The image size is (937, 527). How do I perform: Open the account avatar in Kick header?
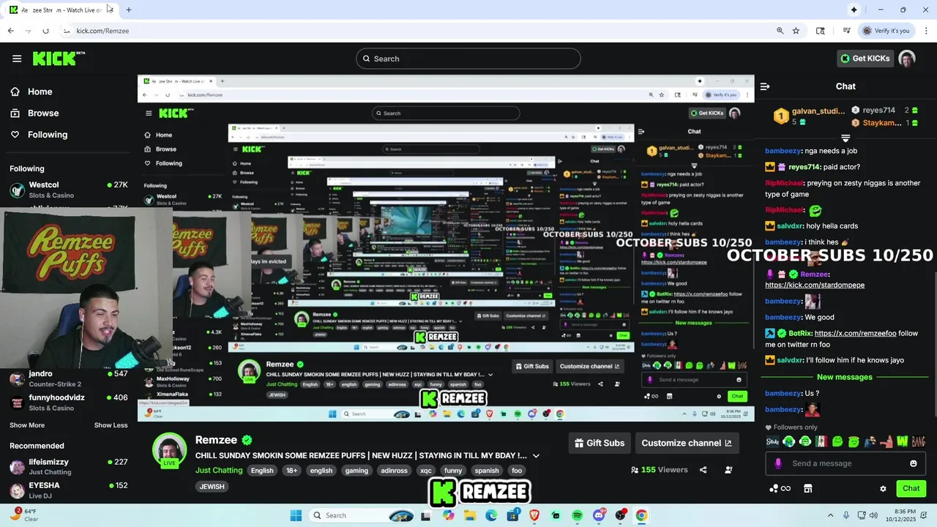tap(907, 59)
